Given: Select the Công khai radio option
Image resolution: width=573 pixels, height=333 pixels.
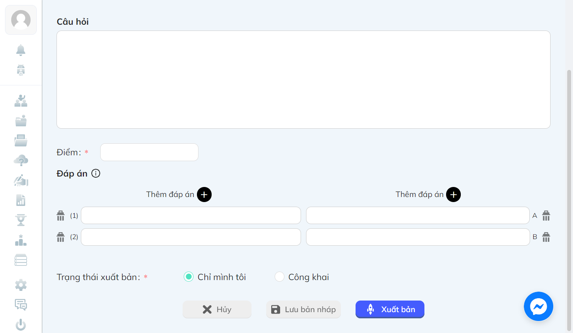Looking at the screenshot, I should click(279, 277).
